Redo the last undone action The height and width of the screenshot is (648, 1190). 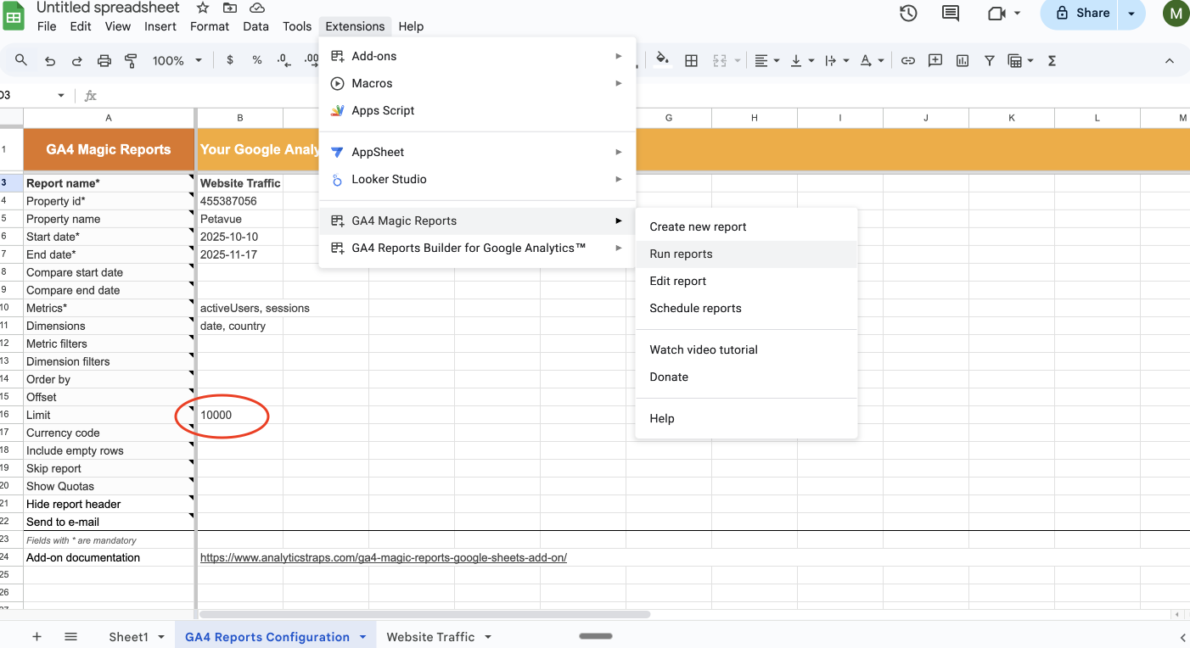pos(76,60)
